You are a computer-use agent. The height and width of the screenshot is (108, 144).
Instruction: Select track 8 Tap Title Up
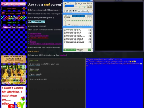(77, 40)
